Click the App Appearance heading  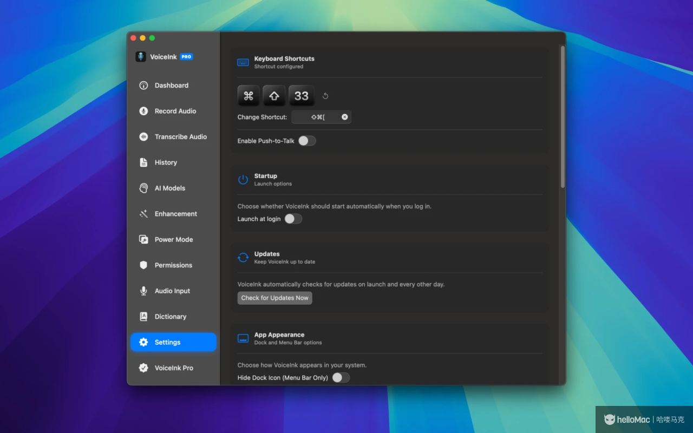tap(279, 335)
